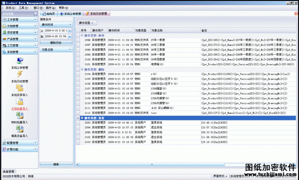Open the 界面样式 dropdown in status bar

pyautogui.click(x=220, y=176)
